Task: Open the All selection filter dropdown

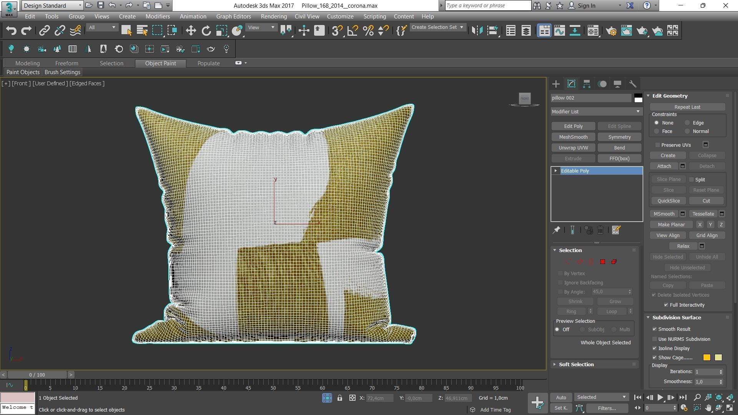Action: (x=101, y=28)
